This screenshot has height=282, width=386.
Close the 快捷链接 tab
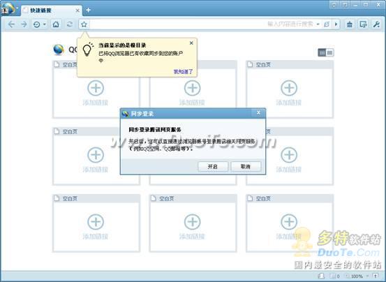pyautogui.click(x=77, y=10)
